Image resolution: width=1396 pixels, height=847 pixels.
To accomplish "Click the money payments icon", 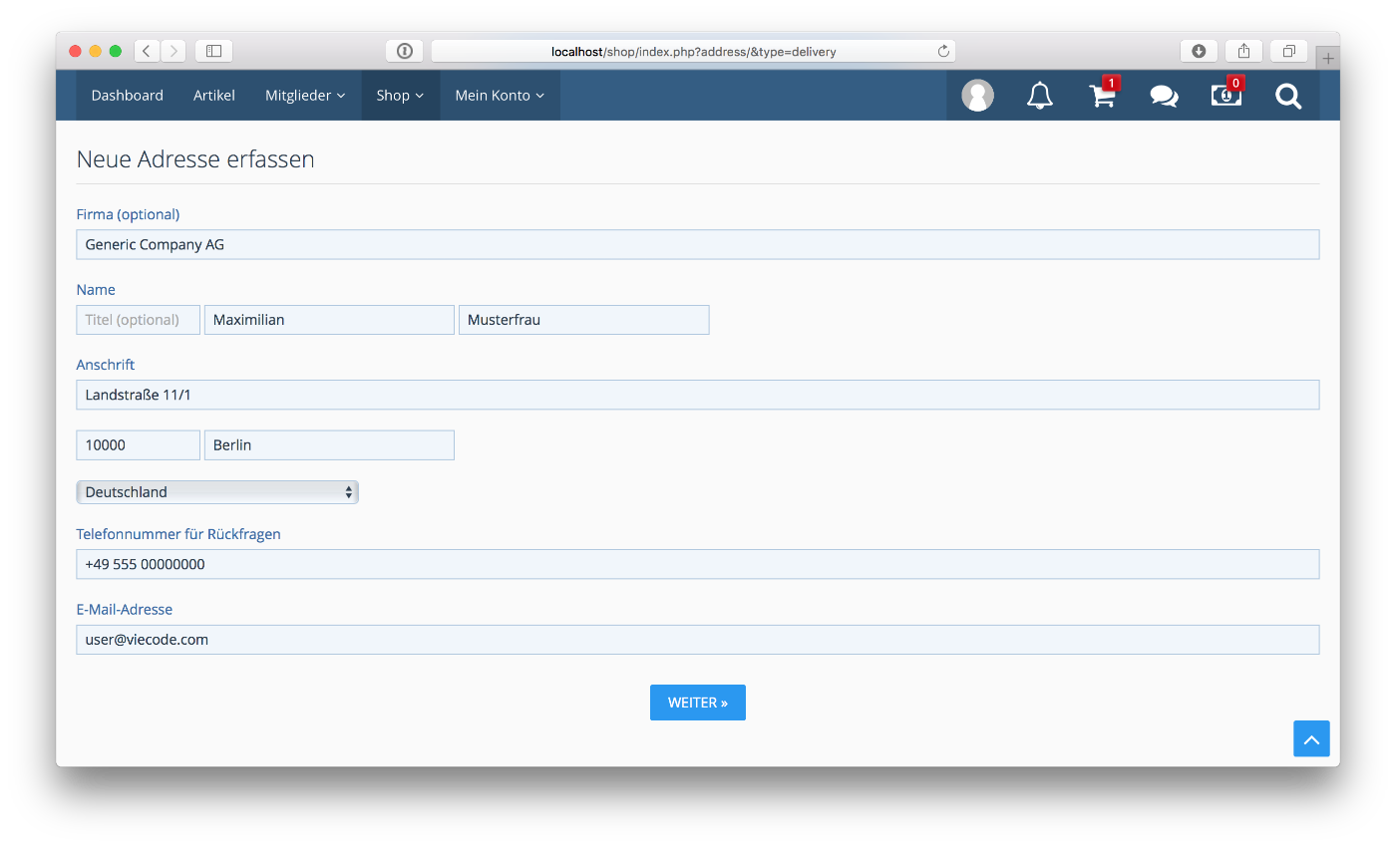I will [1225, 96].
